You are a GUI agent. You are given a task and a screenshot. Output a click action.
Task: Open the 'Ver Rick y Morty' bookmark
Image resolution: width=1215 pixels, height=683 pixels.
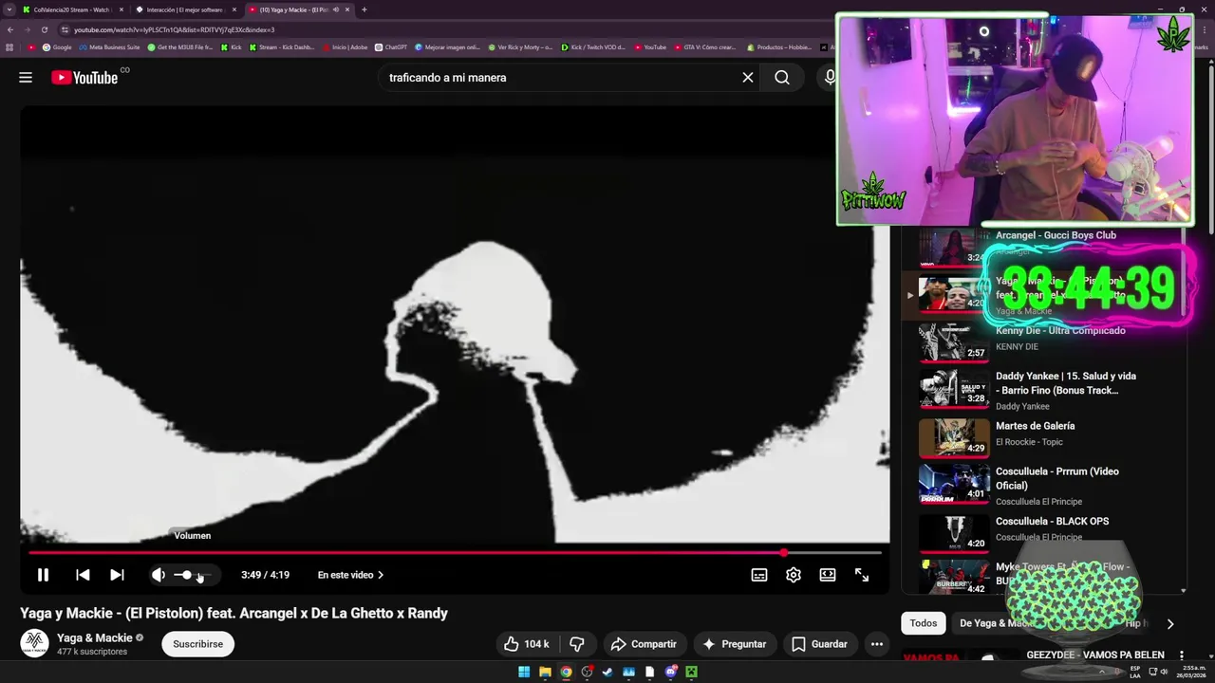point(520,47)
